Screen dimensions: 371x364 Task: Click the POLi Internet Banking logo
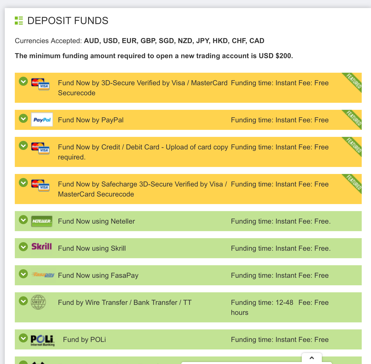tap(42, 340)
